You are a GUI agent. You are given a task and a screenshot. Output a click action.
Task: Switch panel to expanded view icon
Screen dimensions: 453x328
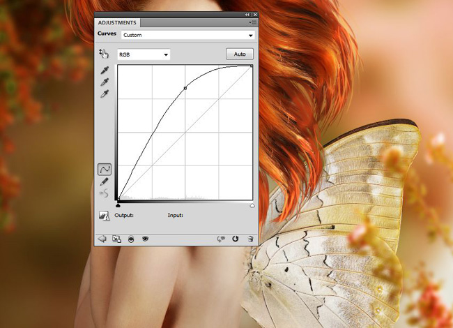[116, 239]
